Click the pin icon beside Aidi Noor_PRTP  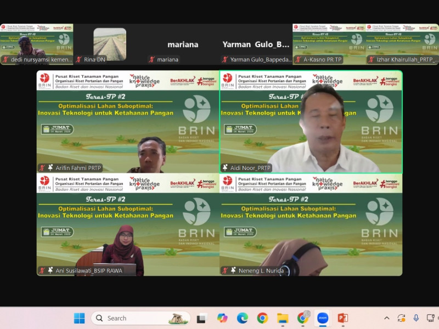click(225, 168)
